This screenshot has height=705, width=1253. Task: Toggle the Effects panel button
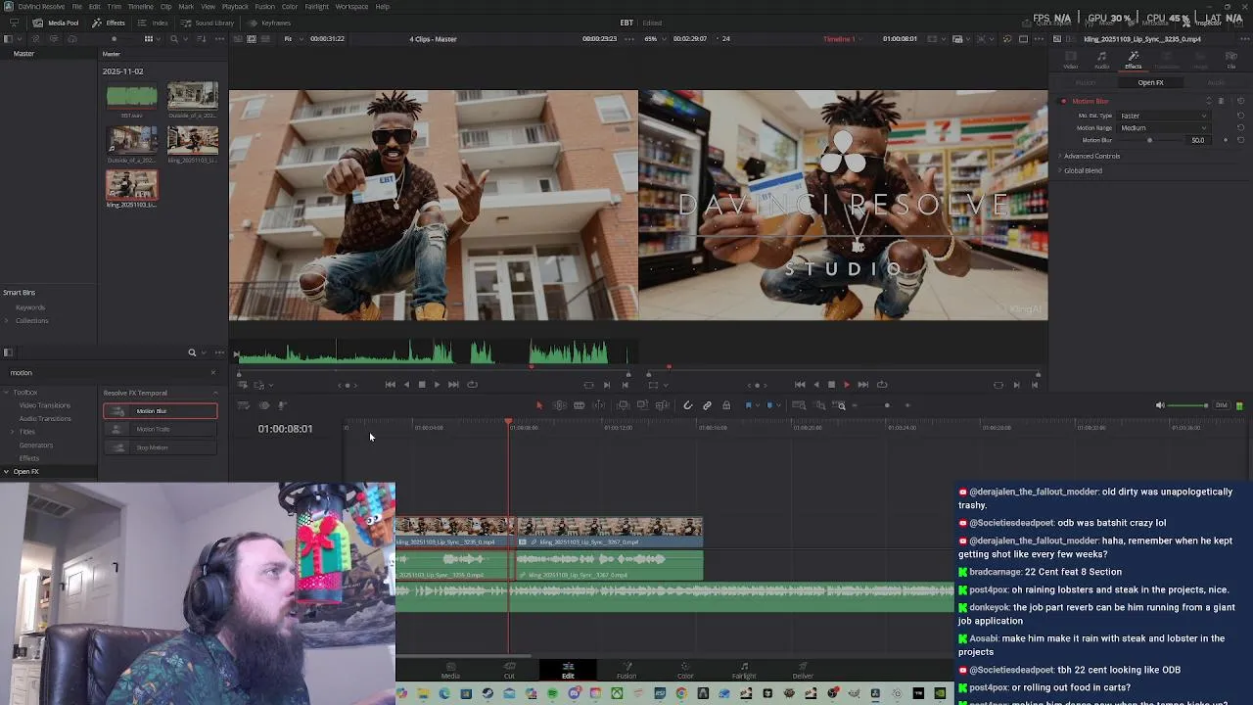(109, 23)
